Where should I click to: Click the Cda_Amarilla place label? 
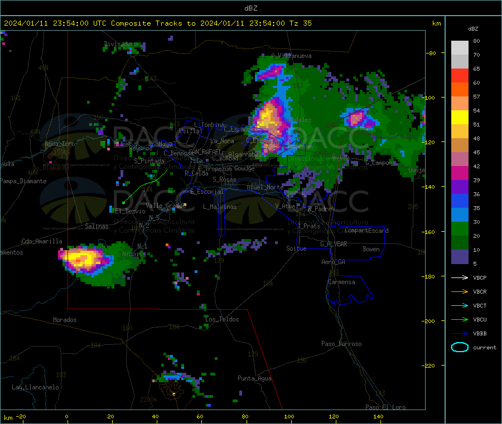(42, 241)
